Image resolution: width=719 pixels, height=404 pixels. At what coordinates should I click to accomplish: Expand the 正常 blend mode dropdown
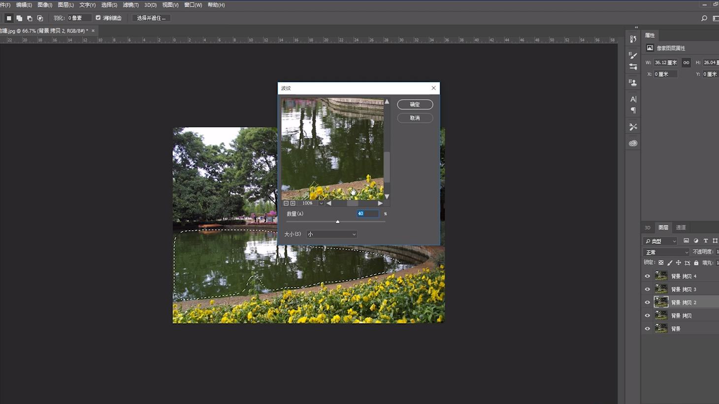pyautogui.click(x=667, y=252)
